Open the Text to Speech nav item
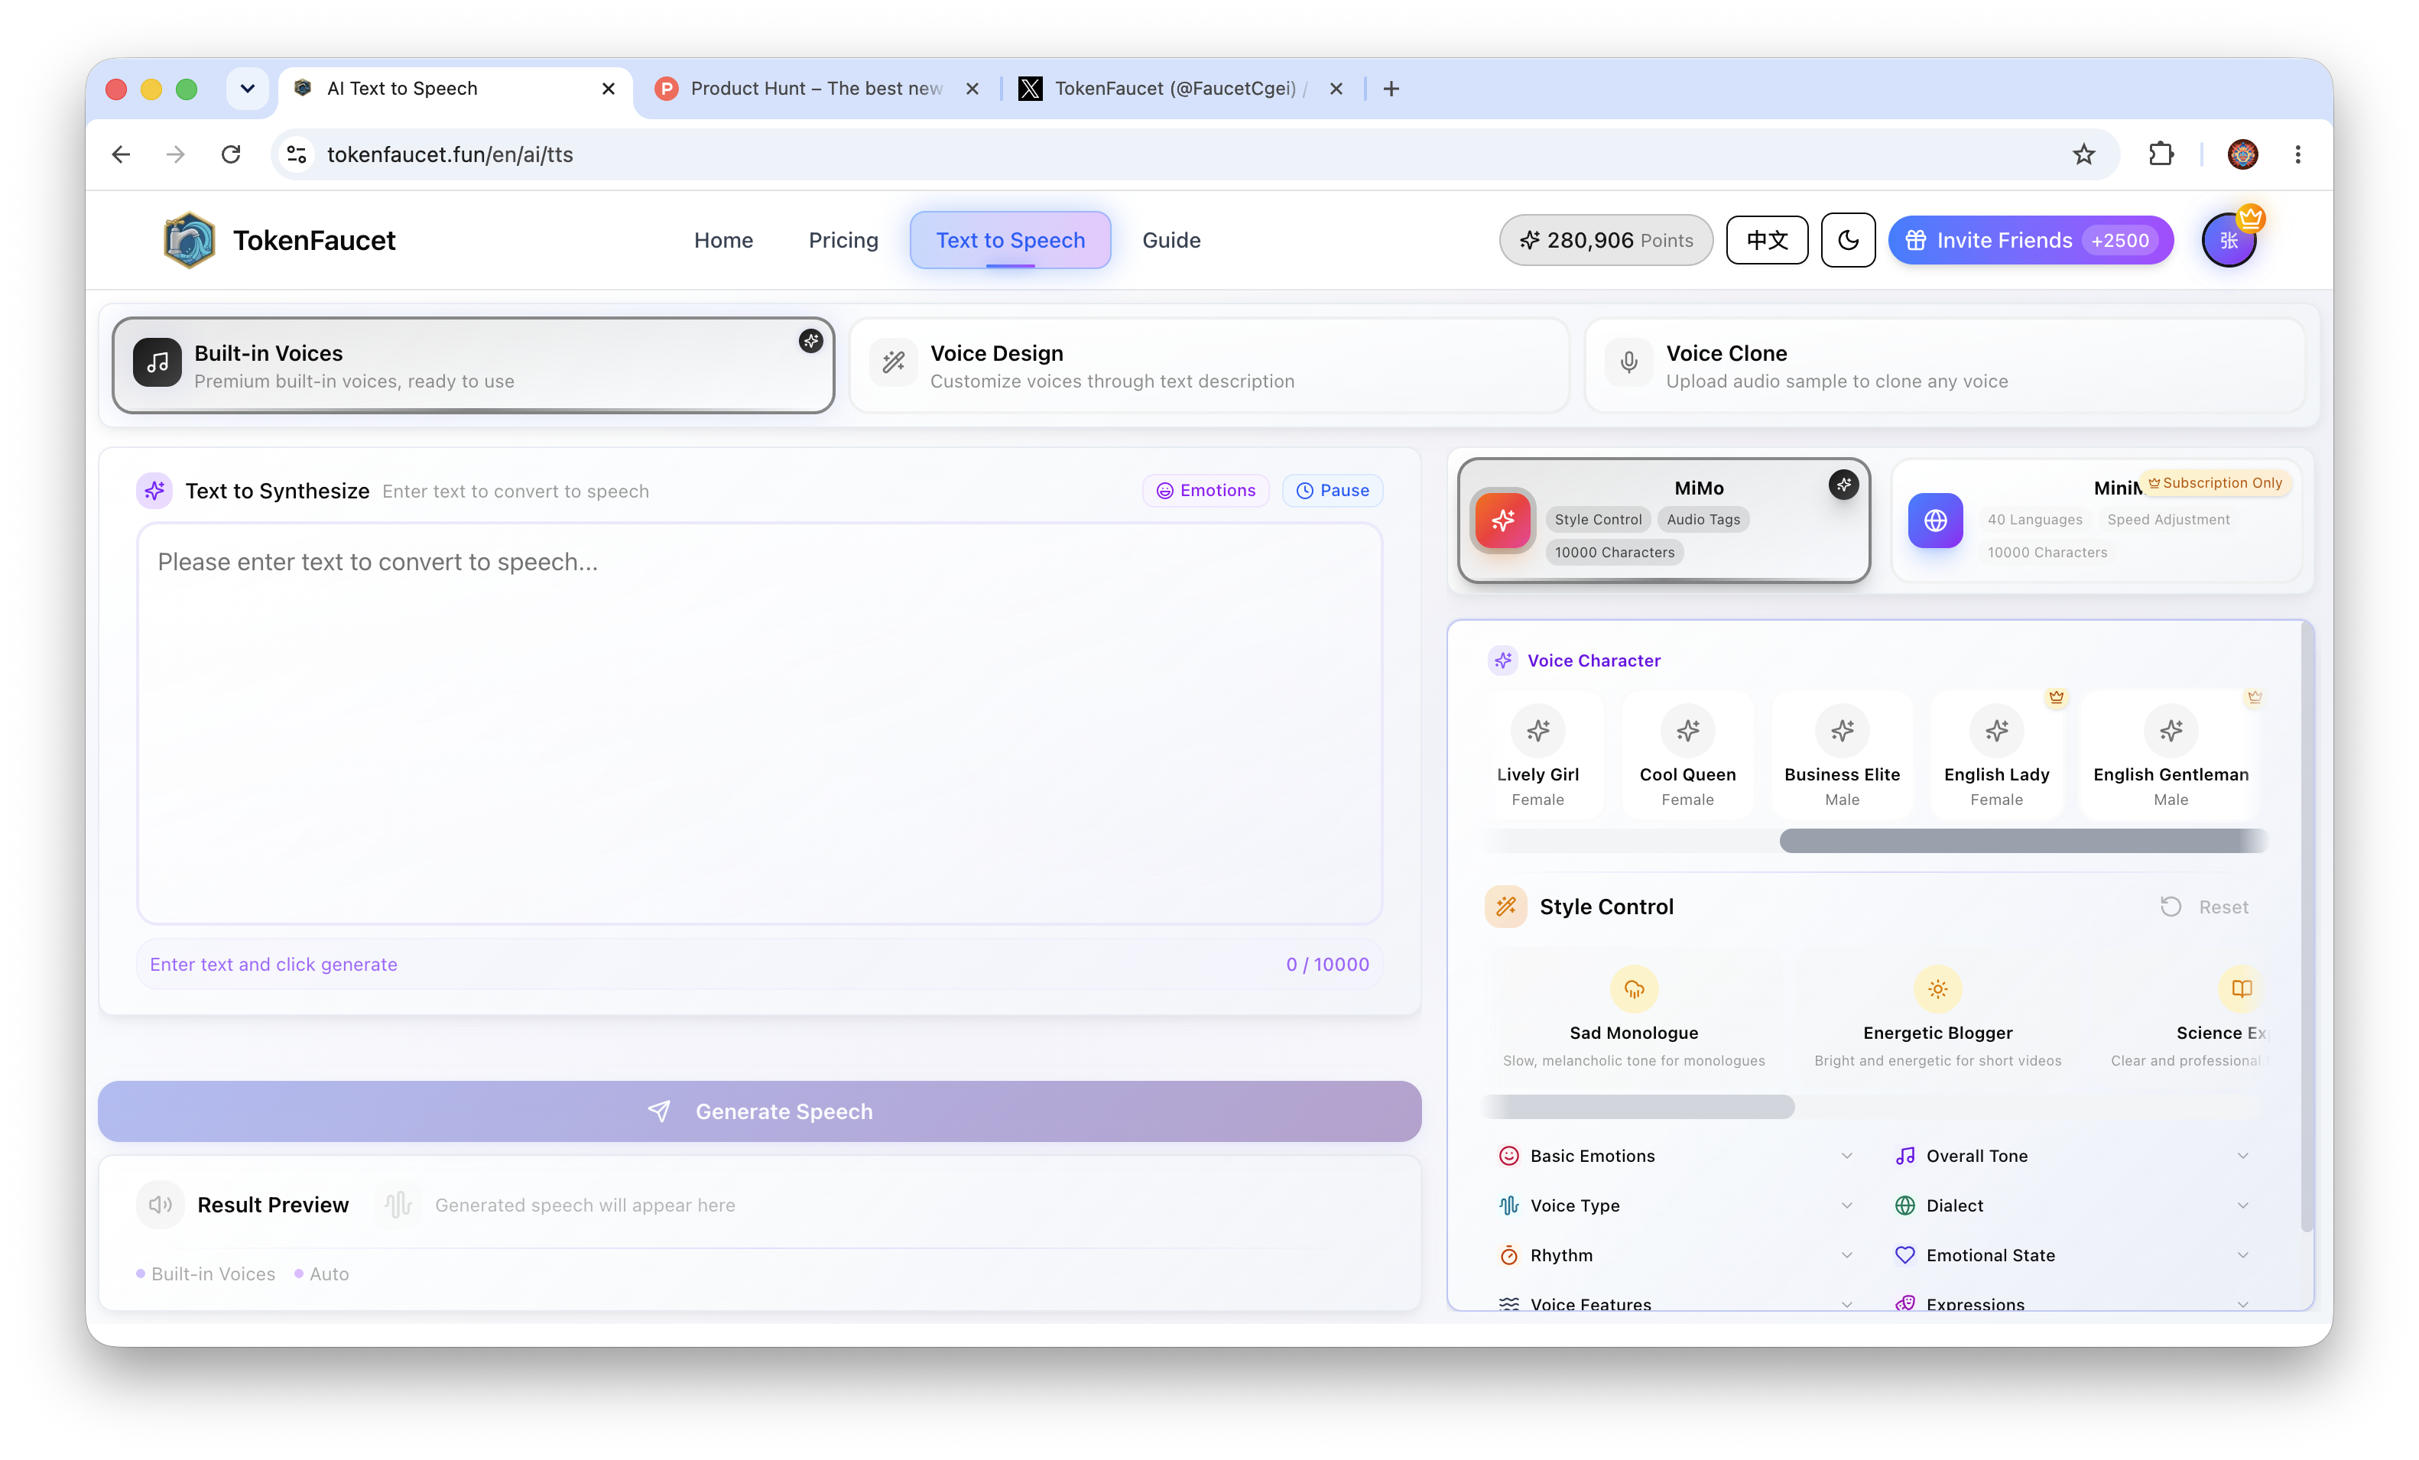Image resolution: width=2419 pixels, height=1460 pixels. 1010,241
